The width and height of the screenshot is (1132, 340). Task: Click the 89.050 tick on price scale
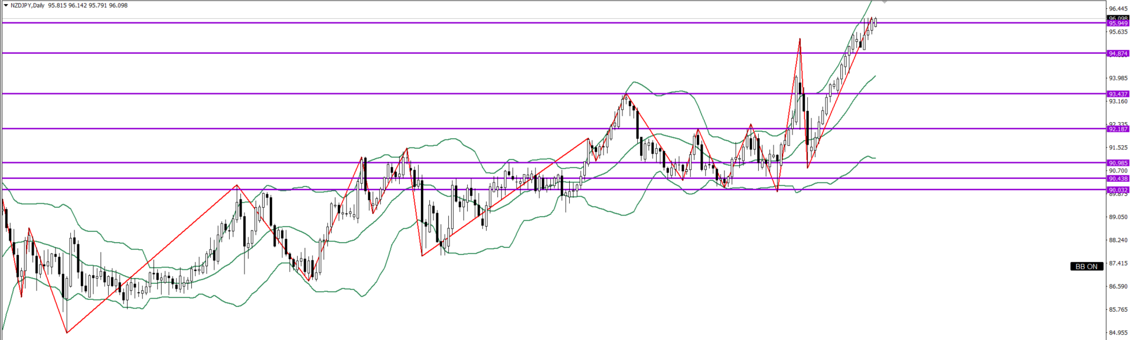tap(1118, 217)
